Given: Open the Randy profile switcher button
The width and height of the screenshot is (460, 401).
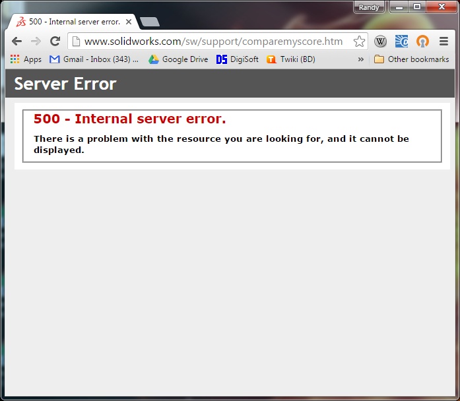Looking at the screenshot, I should pos(369,7).
